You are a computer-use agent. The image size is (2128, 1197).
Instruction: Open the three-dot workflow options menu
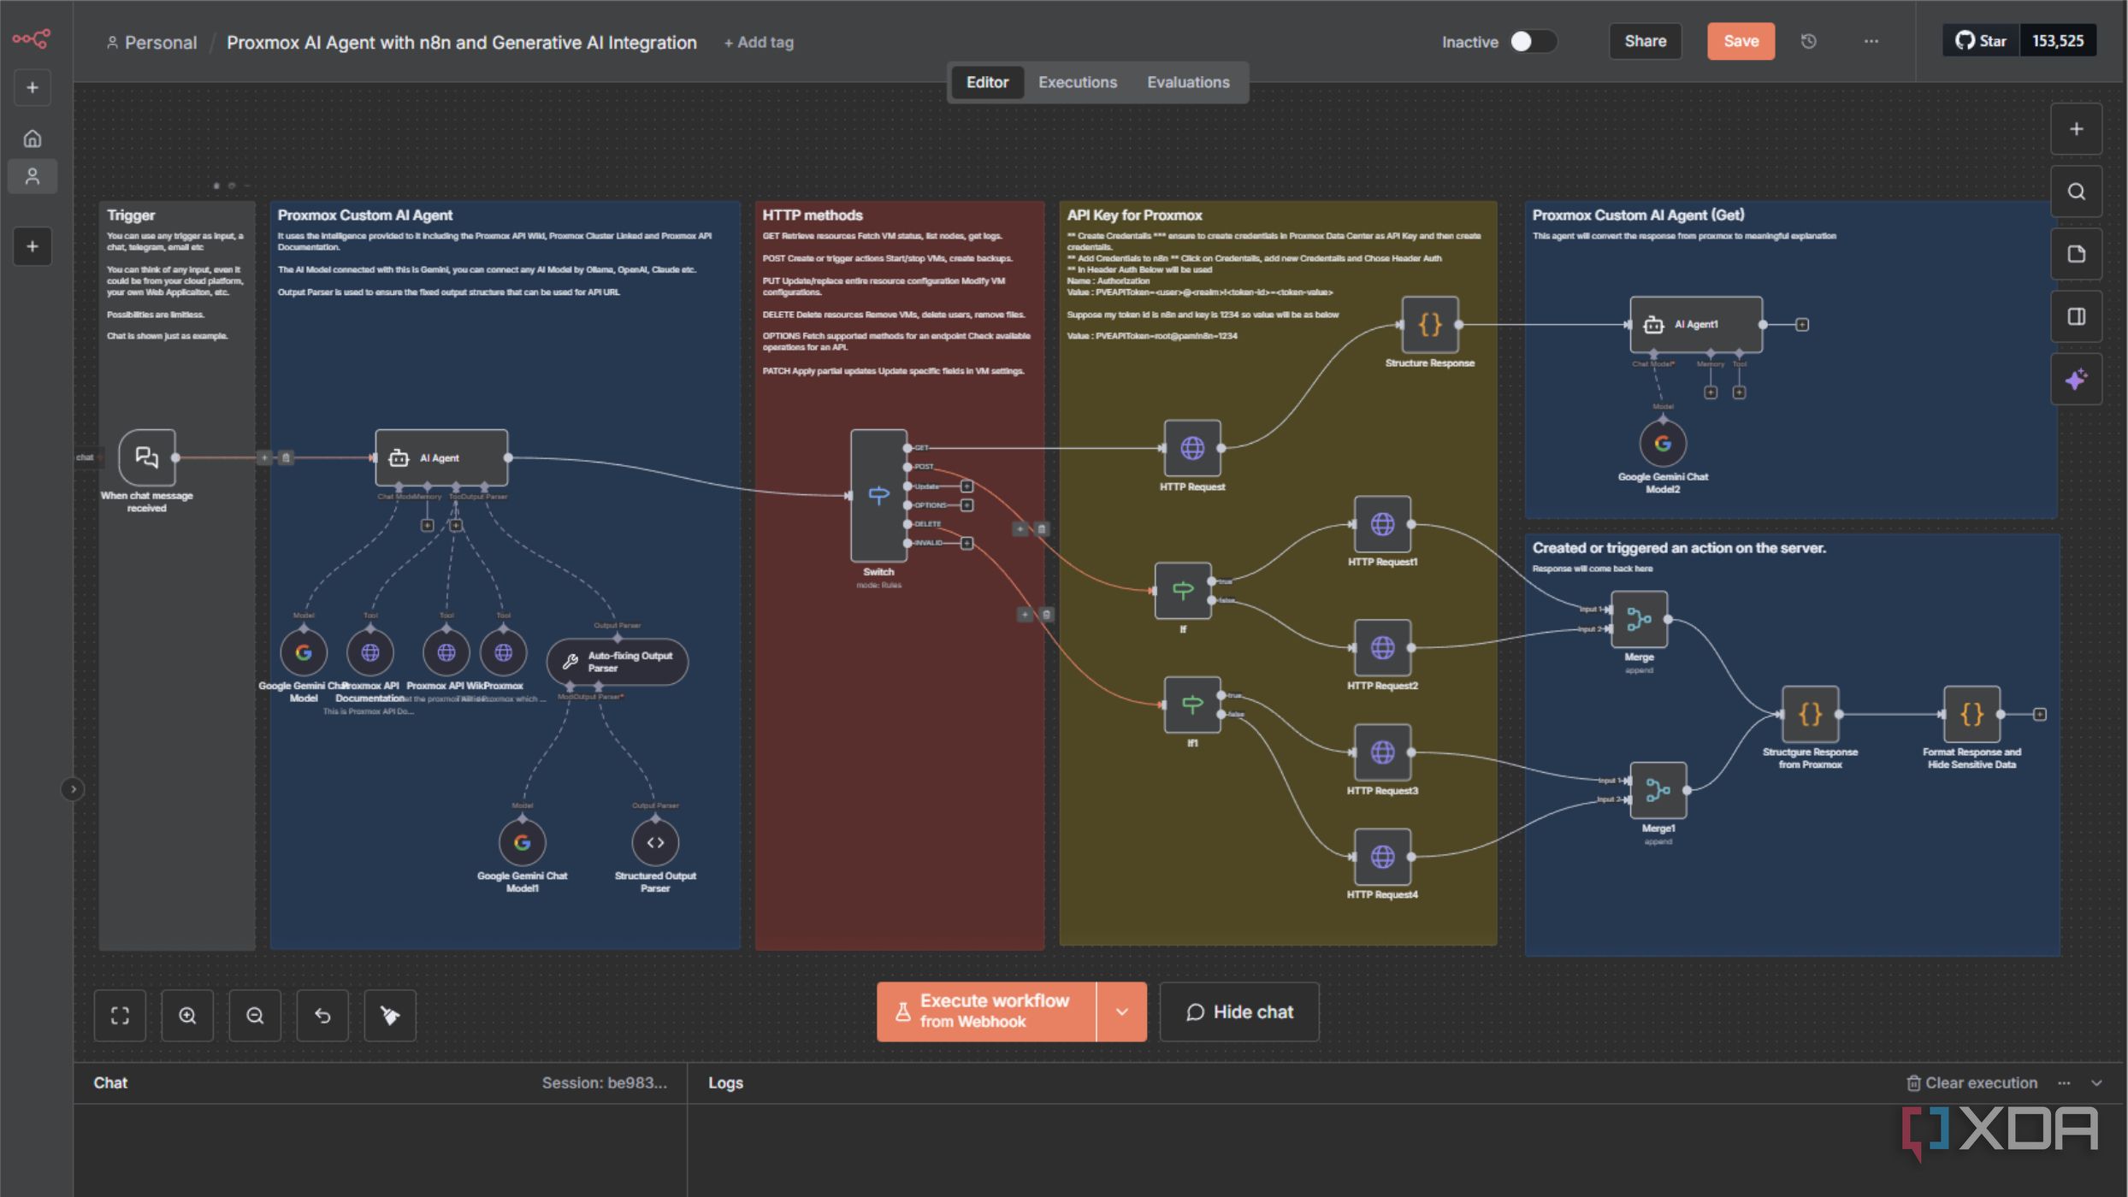(1871, 41)
